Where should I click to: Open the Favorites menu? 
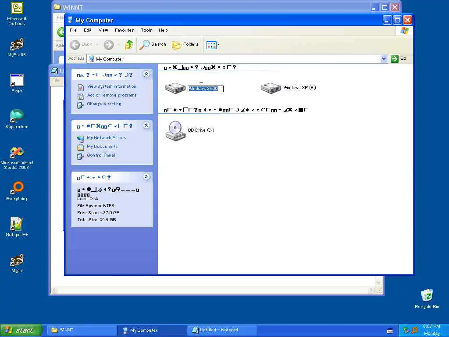(124, 30)
